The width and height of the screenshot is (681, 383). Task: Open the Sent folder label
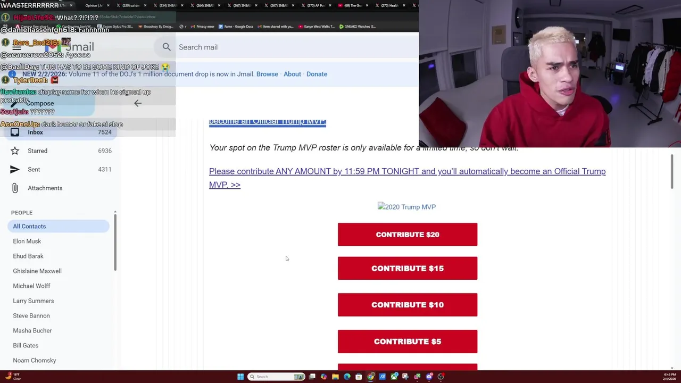pyautogui.click(x=34, y=170)
